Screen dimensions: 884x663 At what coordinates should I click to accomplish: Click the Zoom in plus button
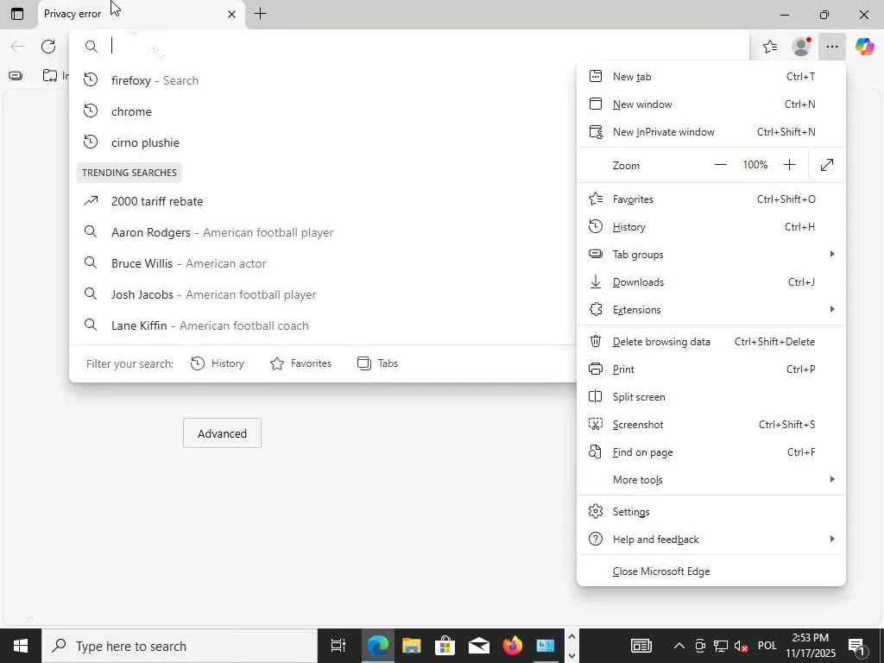tap(789, 165)
